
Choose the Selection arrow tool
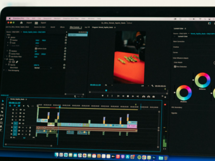pos(3,101)
